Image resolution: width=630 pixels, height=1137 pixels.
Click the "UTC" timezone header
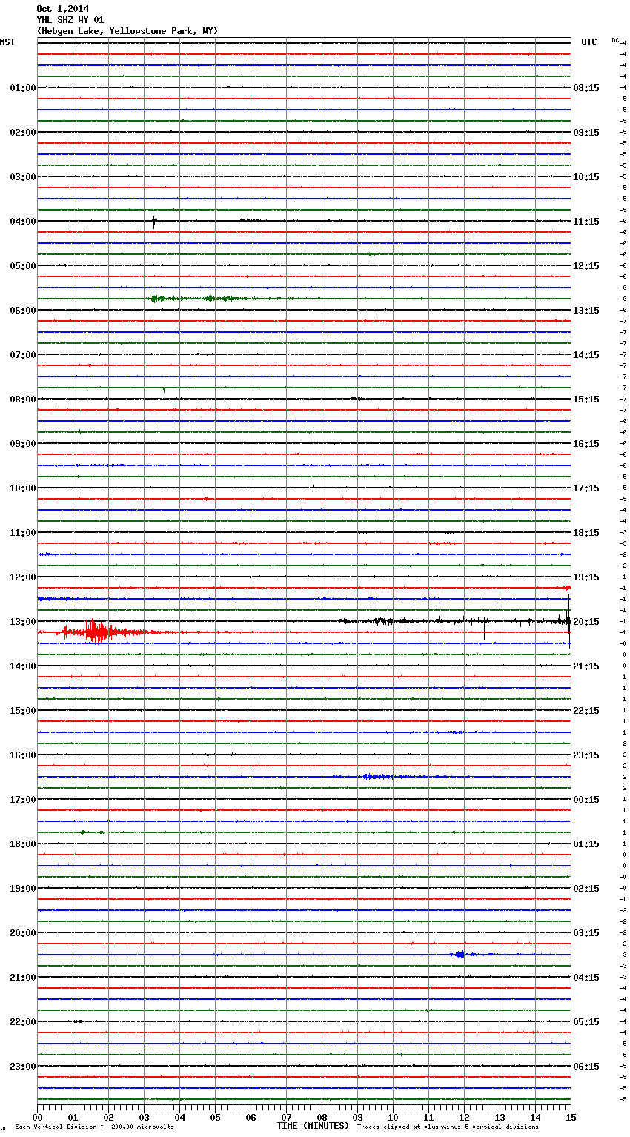589,42
